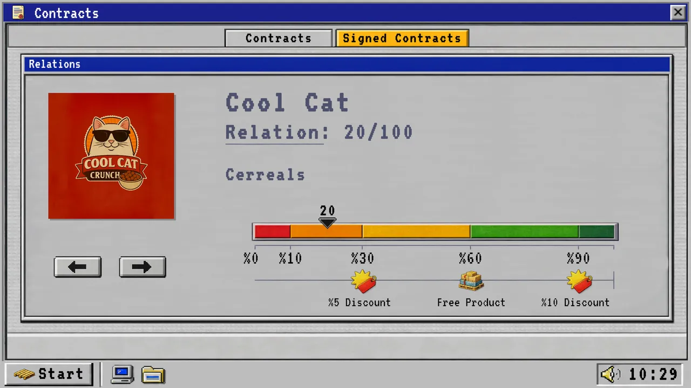The width and height of the screenshot is (691, 388).
Task: Click the Free Product boxes icon
Action: (471, 281)
